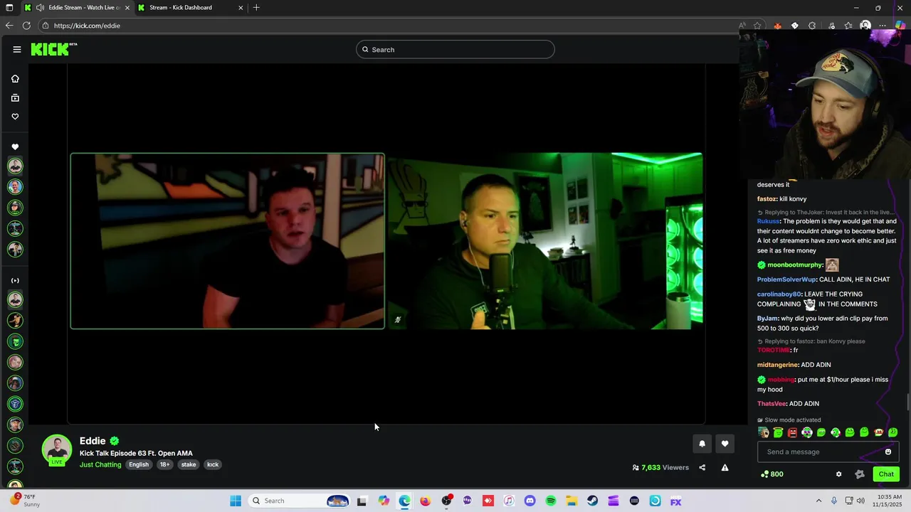
Task: Report the stream with warning icon
Action: coord(725,467)
